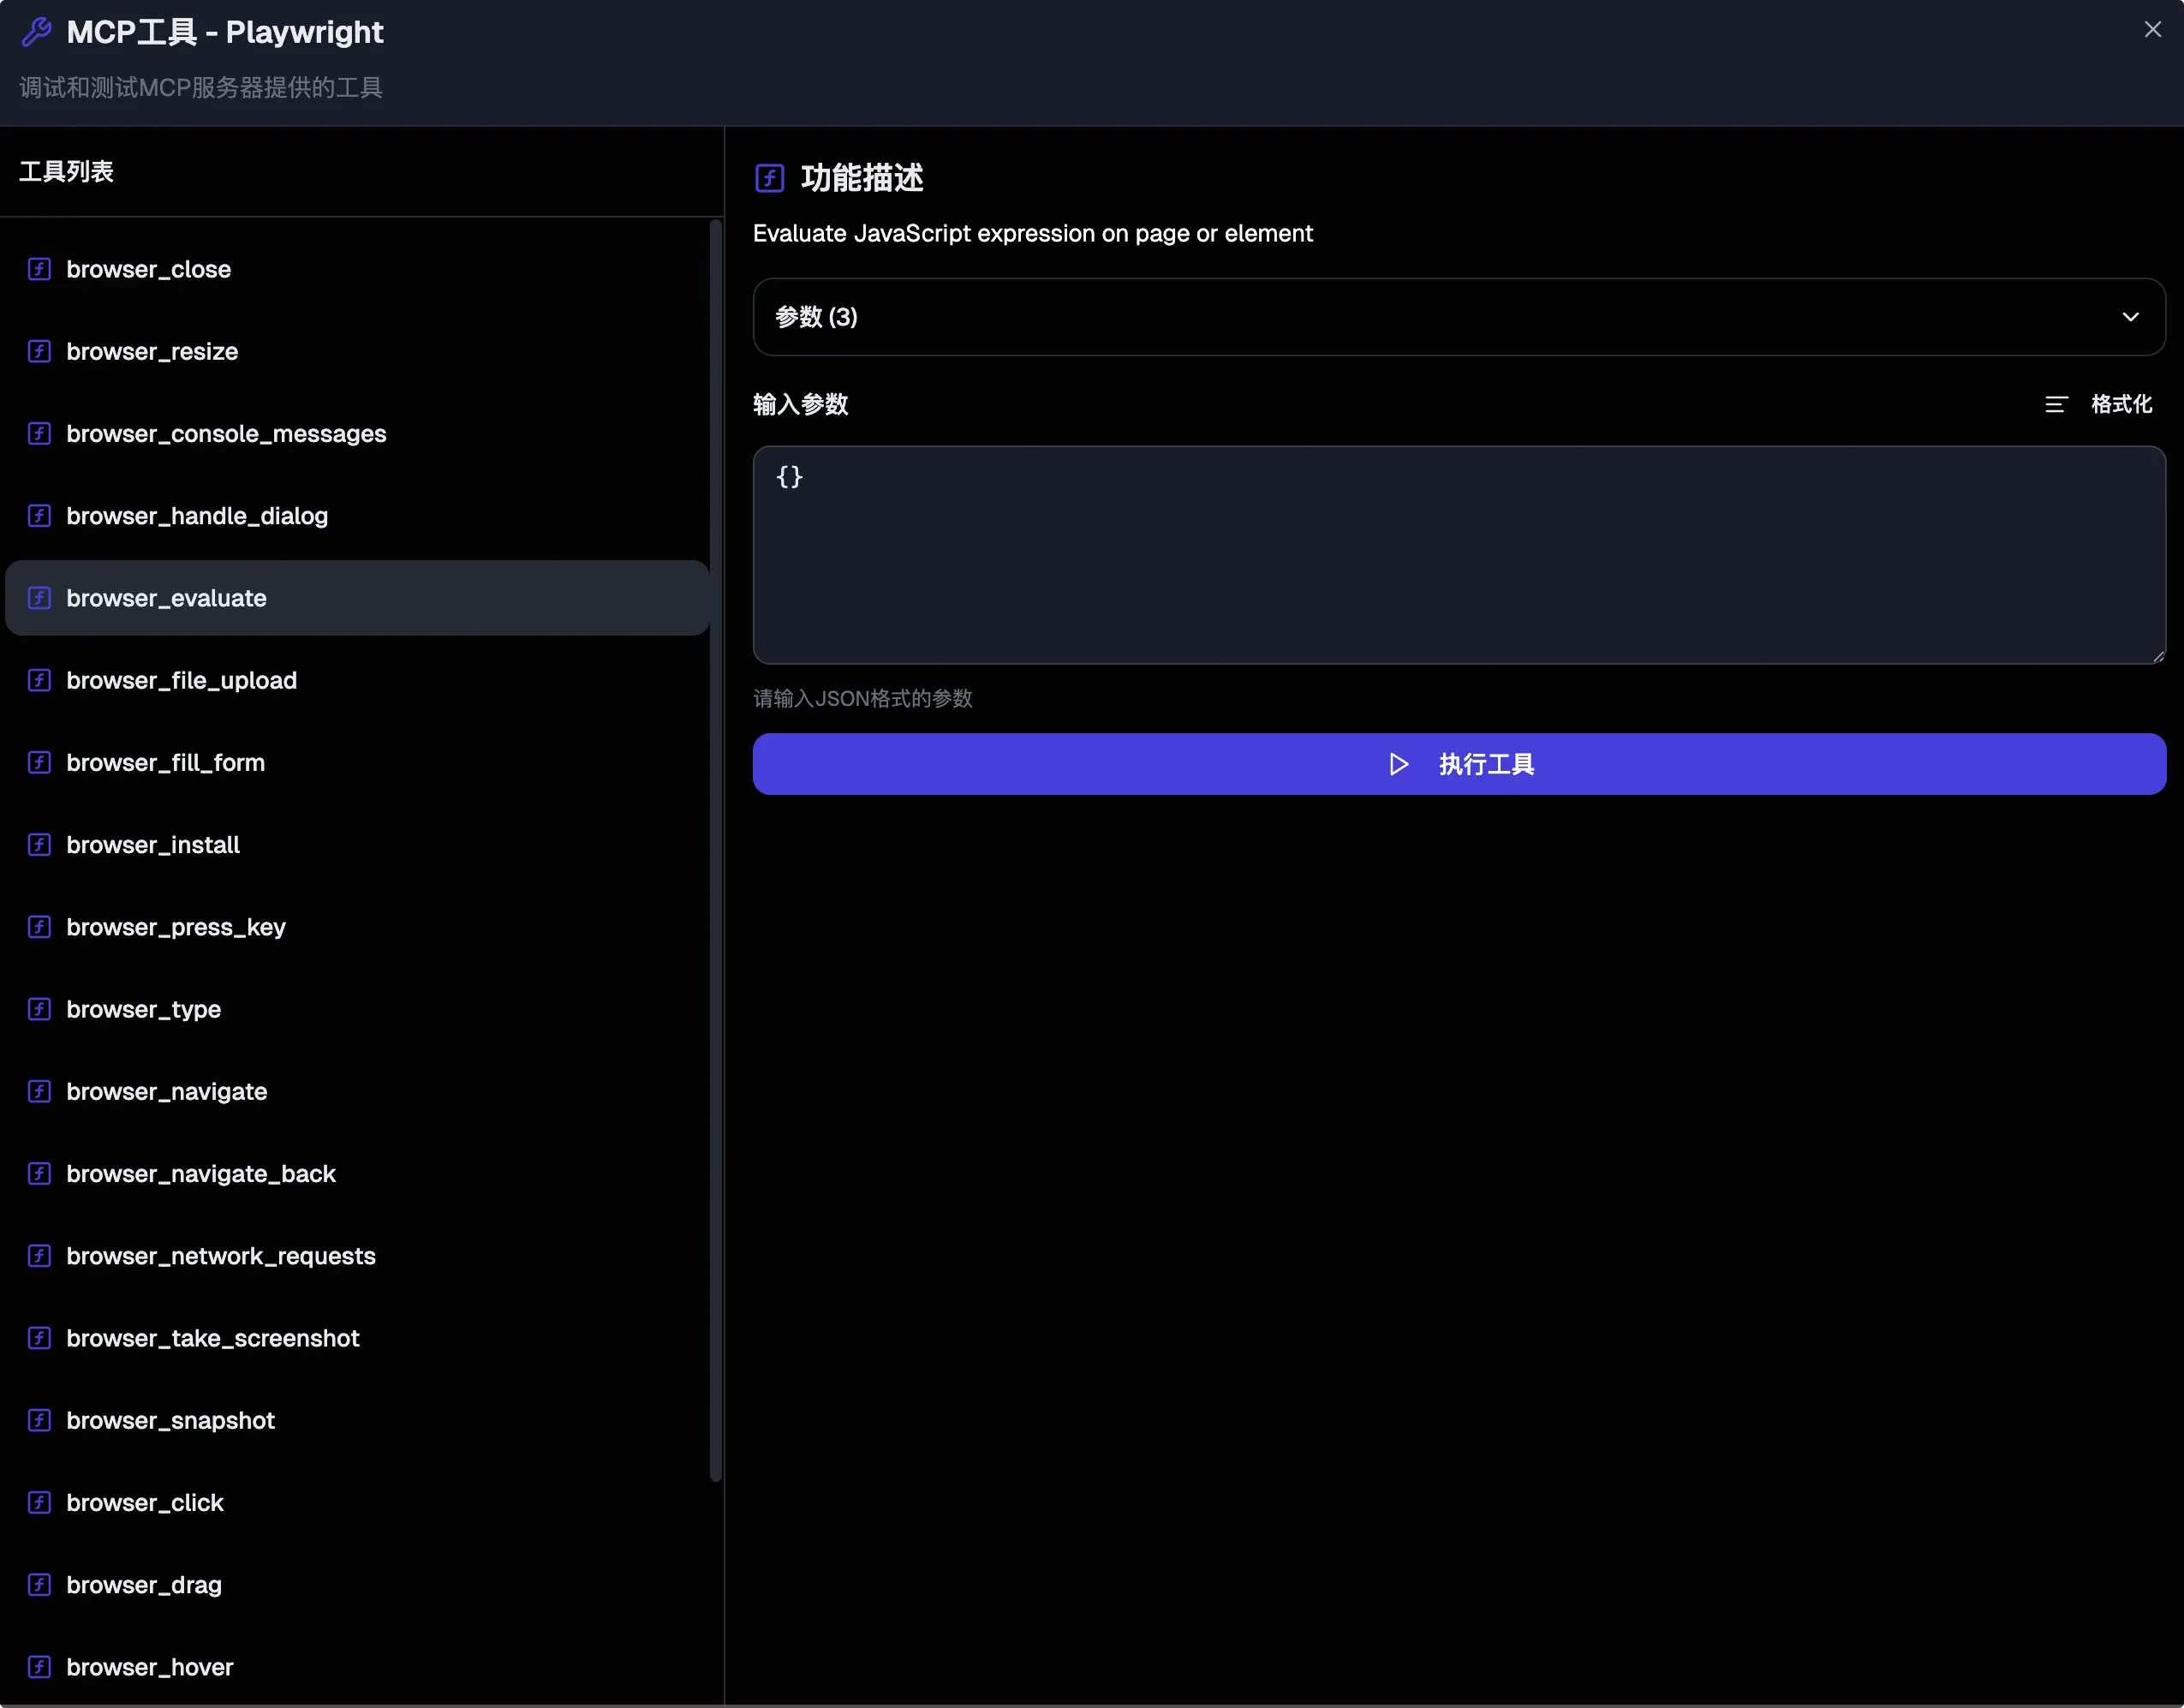Click the chevron arrow on the parameters panel

pyautogui.click(x=2130, y=317)
